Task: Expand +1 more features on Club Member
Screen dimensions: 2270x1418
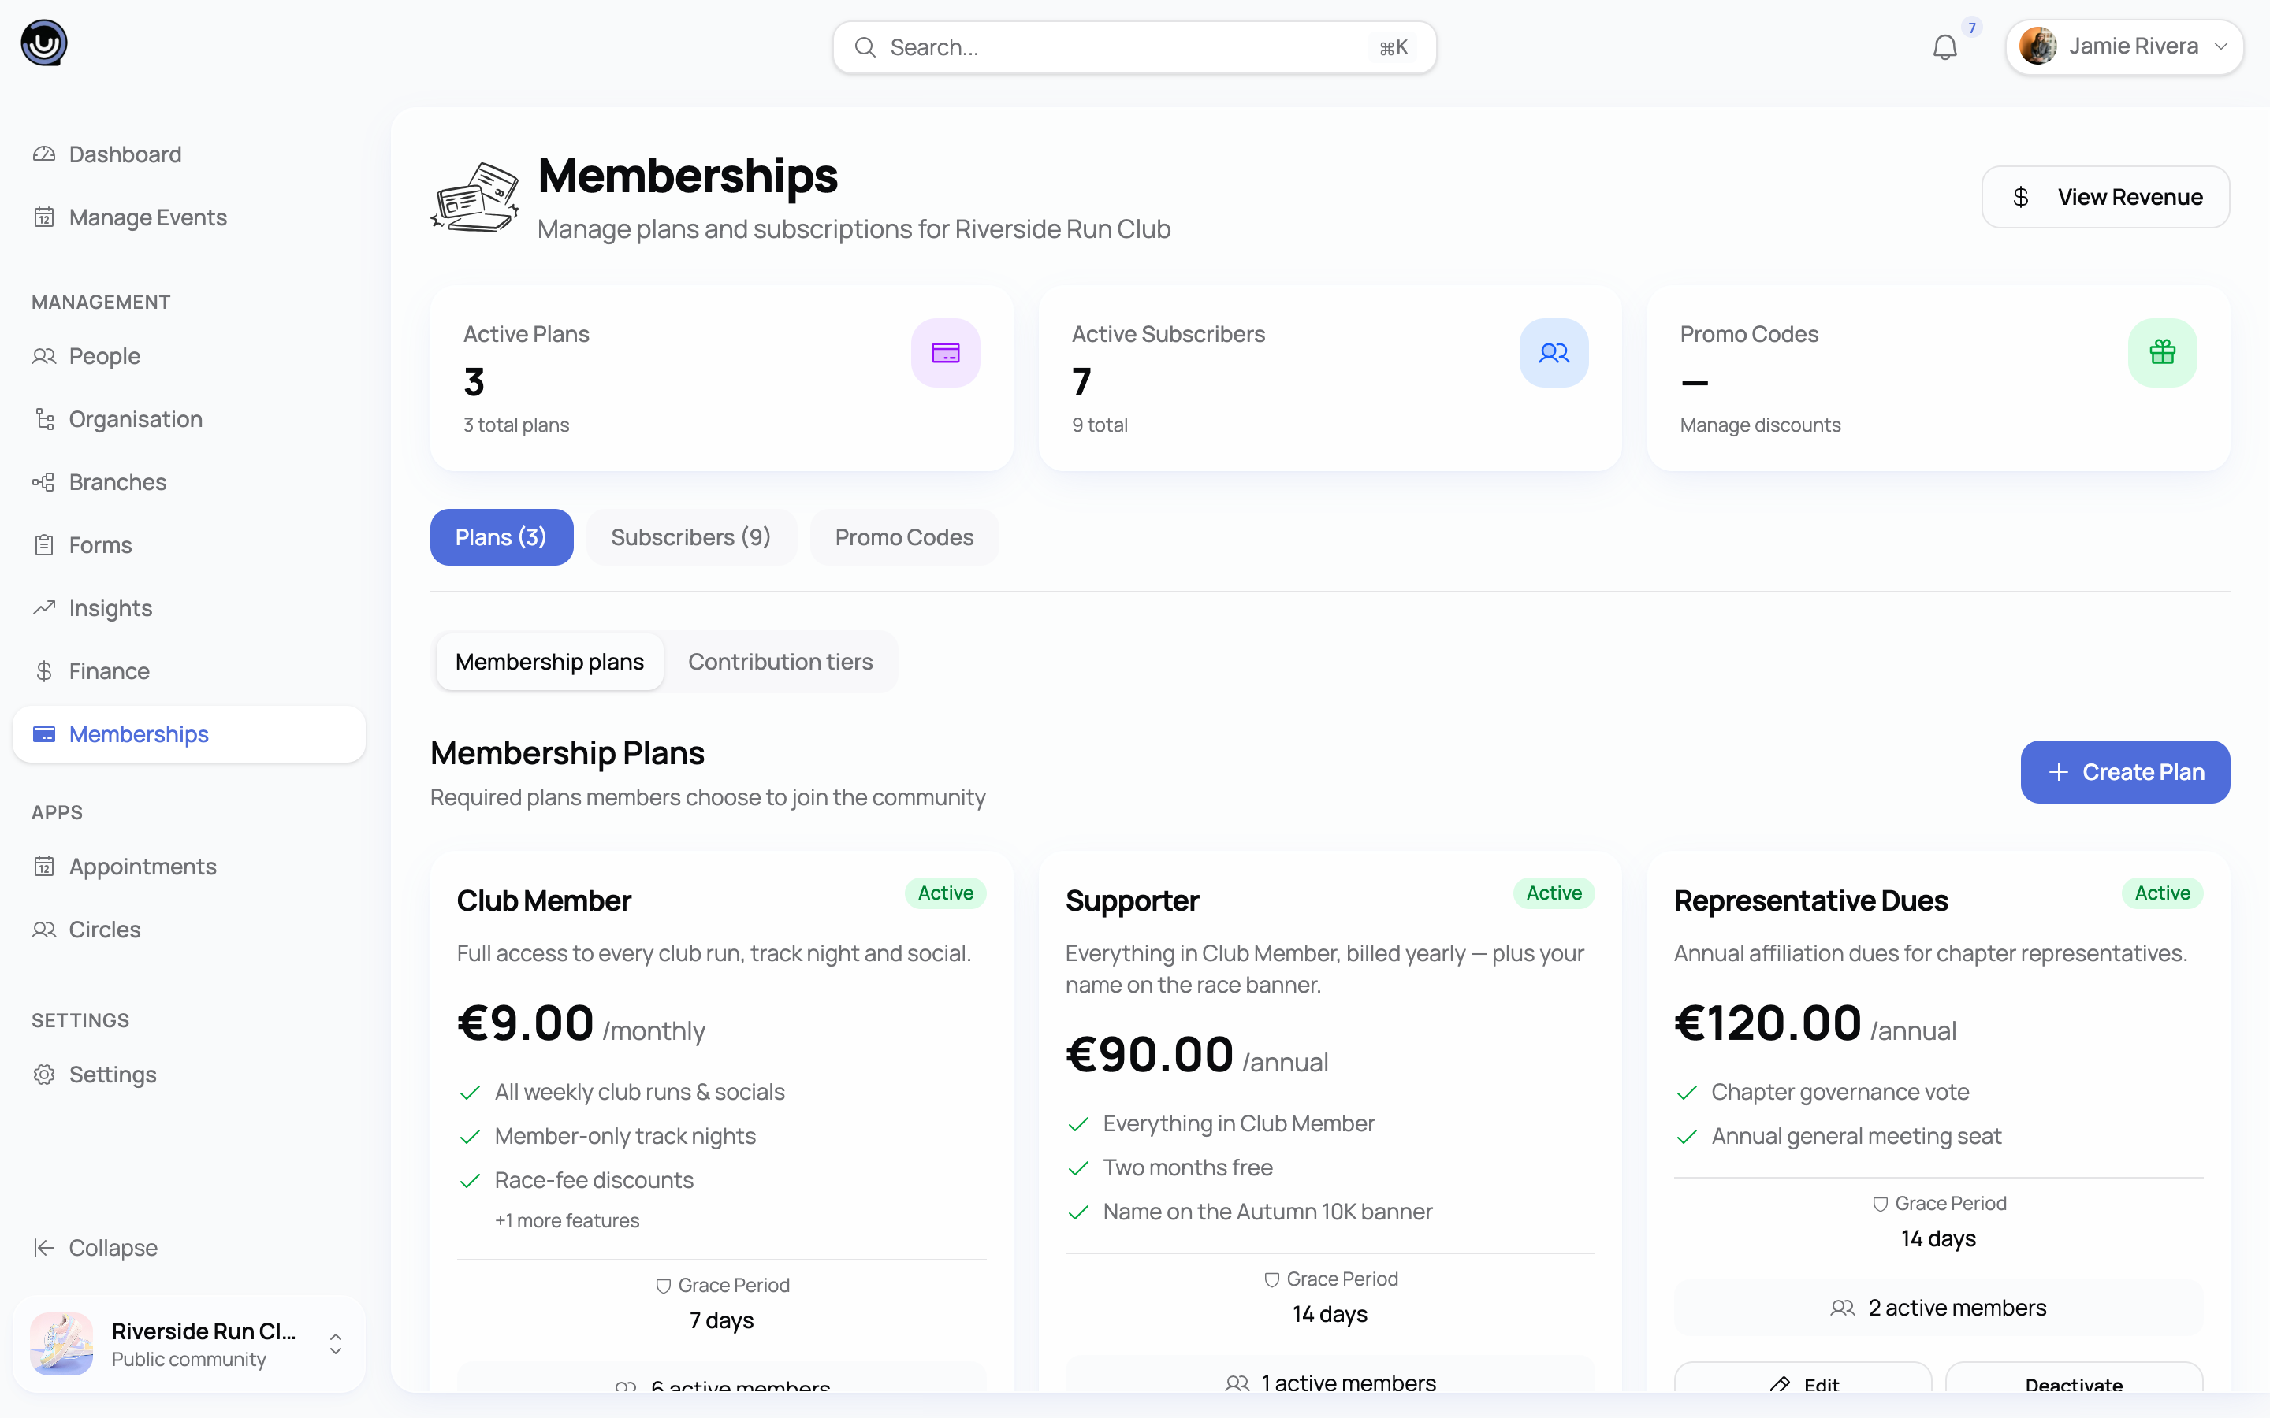Action: (567, 1220)
